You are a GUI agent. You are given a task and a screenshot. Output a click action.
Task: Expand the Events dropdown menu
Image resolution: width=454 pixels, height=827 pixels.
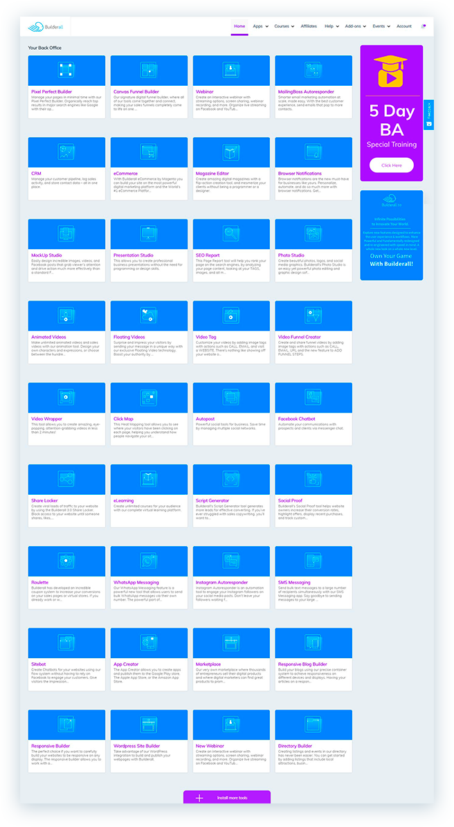point(381,26)
